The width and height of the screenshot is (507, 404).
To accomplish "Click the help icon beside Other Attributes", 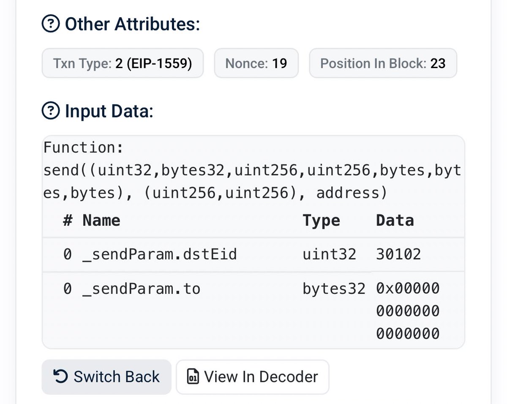I will point(51,25).
